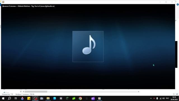This screenshot has width=179, height=101.
Task: Open the purple clapperboard video app icon
Action: coord(93,98)
